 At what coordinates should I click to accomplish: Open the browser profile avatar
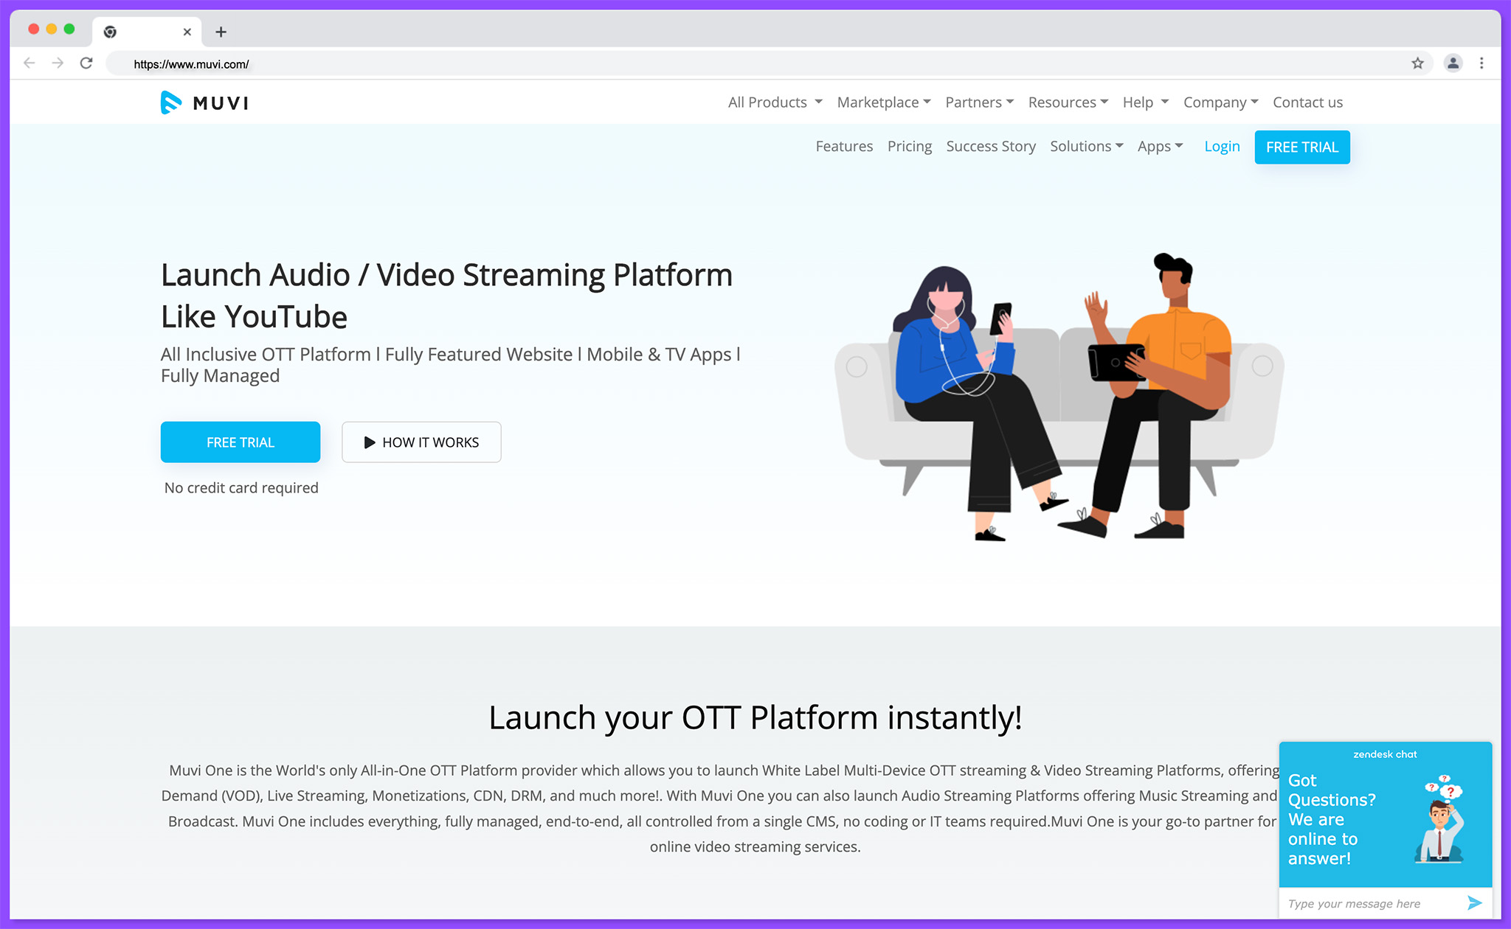coord(1453,63)
